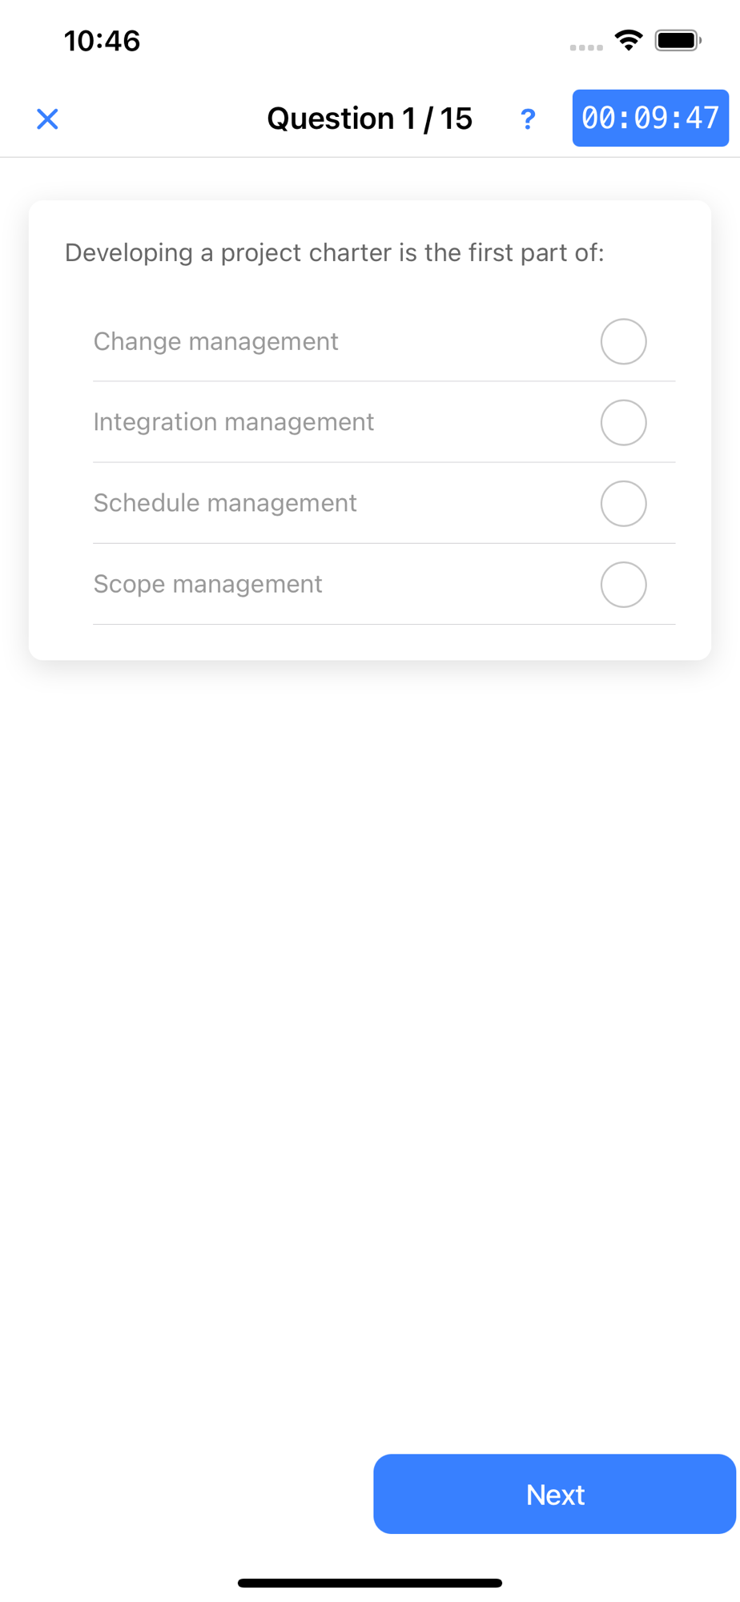
Task: Tap the project charter question text
Action: click(x=335, y=253)
